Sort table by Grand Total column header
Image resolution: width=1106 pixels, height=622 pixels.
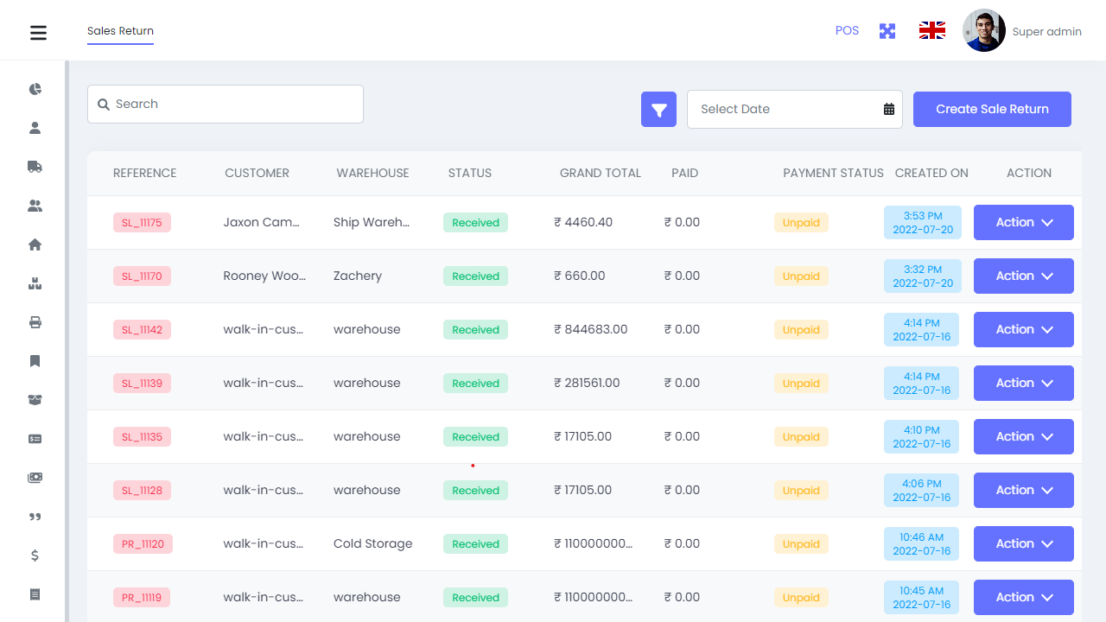[600, 174]
